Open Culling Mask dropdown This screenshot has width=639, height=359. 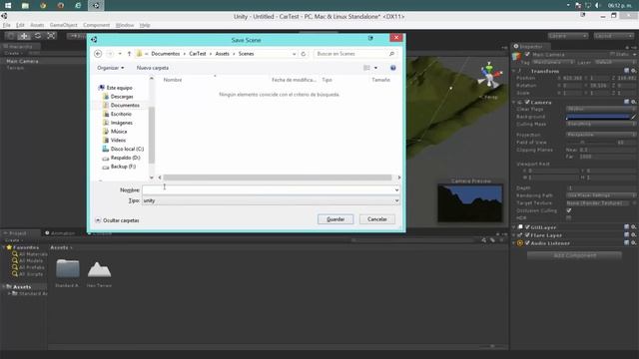(x=601, y=124)
